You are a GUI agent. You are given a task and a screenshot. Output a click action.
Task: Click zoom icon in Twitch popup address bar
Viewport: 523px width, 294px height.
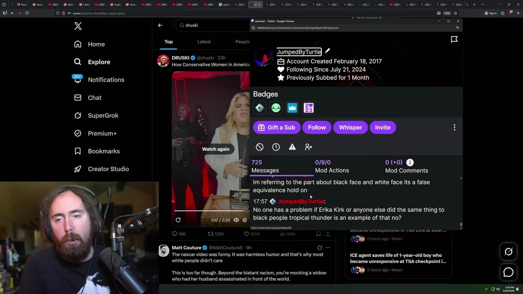coord(458,28)
